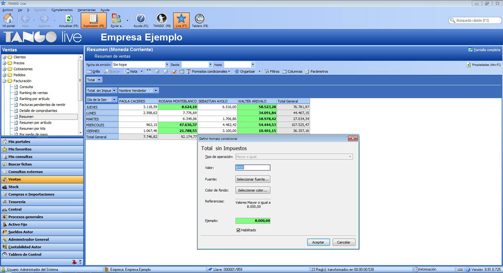Open the Hasta date dropdown
This screenshot has height=273, width=503.
click(253, 65)
